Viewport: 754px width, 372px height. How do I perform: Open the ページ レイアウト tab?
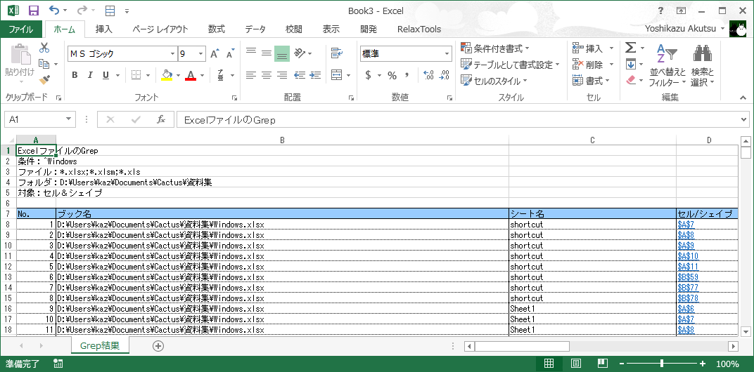(160, 29)
